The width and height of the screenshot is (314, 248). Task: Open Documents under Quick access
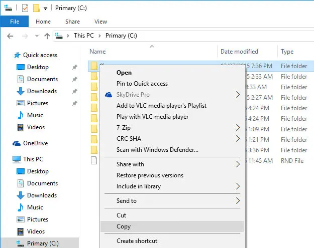click(x=43, y=79)
